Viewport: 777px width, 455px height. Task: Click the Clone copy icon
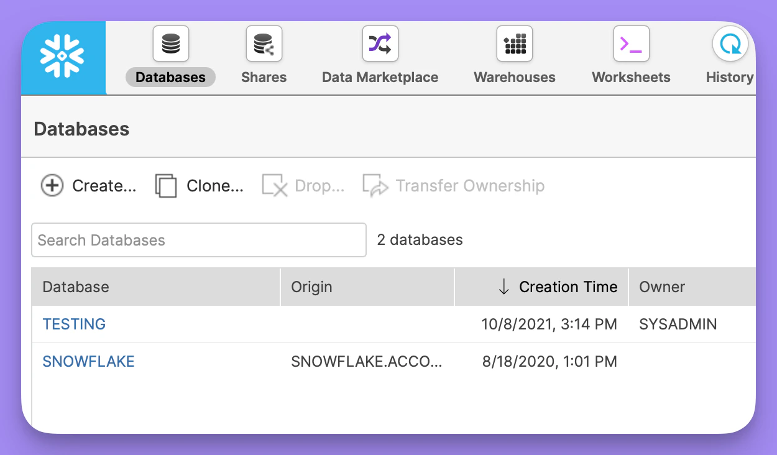pyautogui.click(x=166, y=186)
